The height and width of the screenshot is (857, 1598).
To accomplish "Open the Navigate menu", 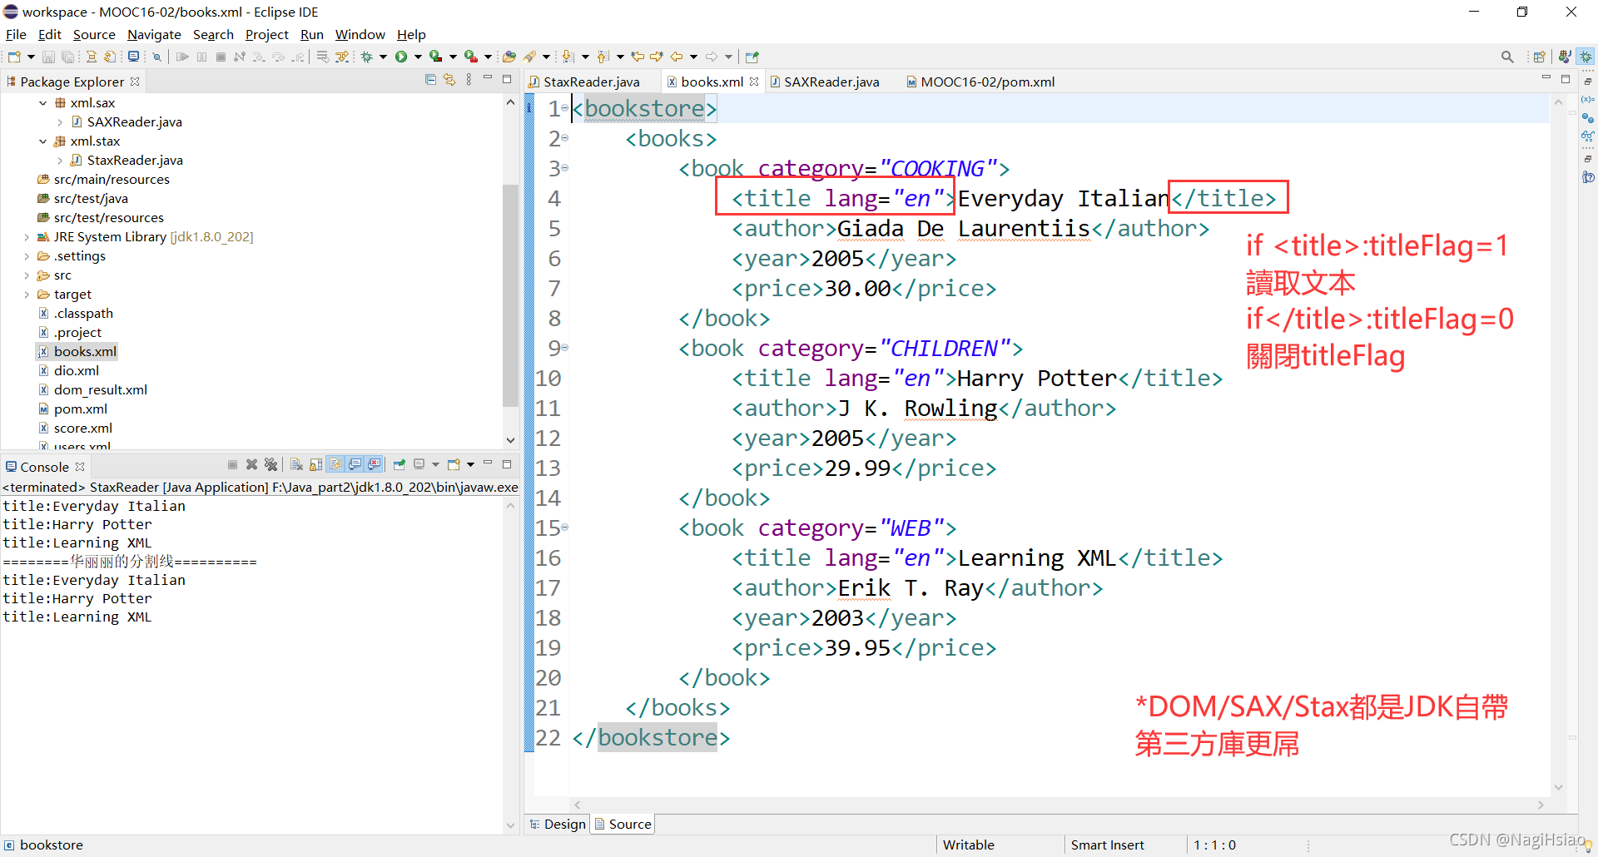I will click(x=154, y=34).
